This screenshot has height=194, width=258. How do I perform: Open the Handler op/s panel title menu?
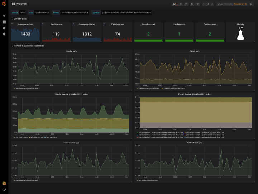click(72, 51)
